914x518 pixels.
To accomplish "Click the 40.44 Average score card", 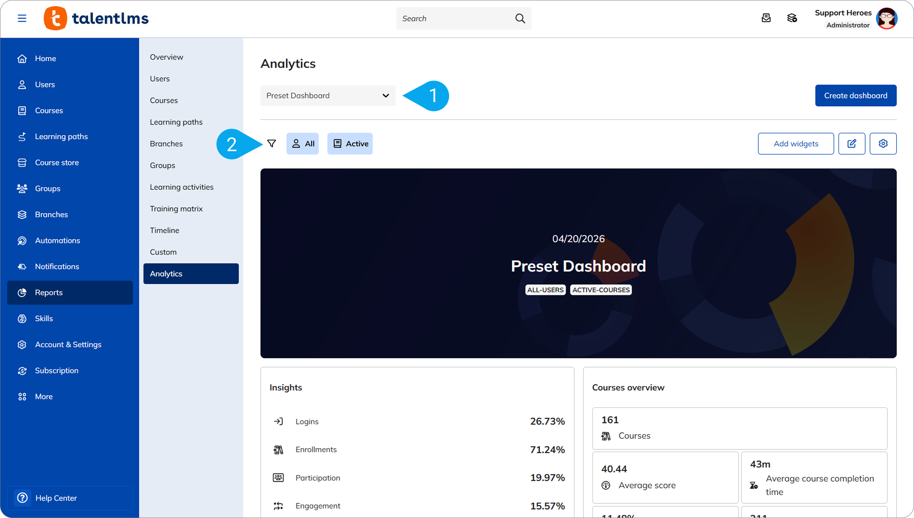I will (665, 478).
